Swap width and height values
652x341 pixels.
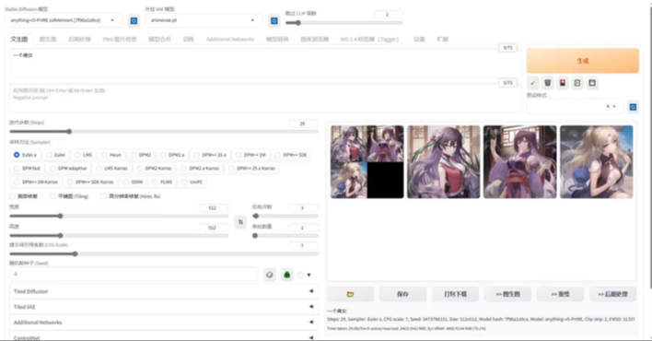point(240,222)
